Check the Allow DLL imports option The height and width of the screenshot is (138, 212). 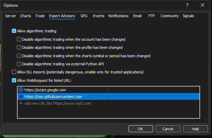14,72
